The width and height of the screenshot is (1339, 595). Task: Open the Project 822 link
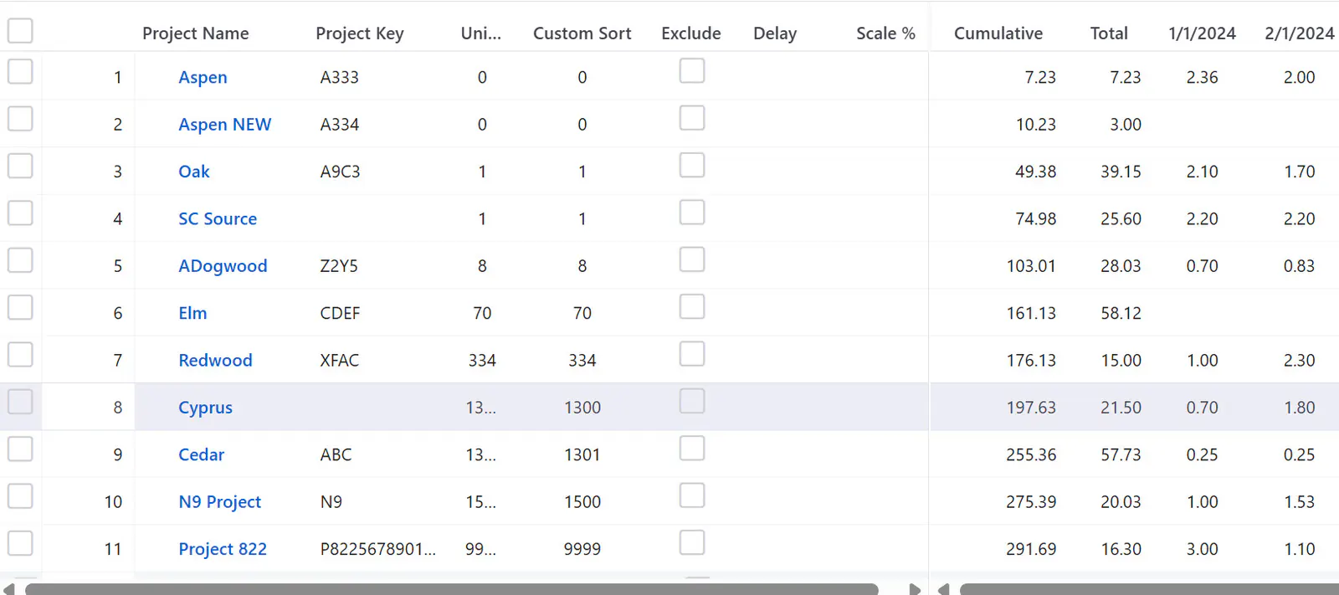click(223, 549)
